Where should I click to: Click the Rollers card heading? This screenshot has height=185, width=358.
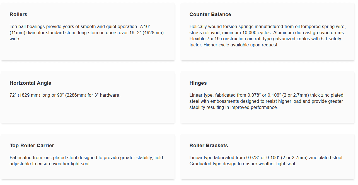(18, 14)
